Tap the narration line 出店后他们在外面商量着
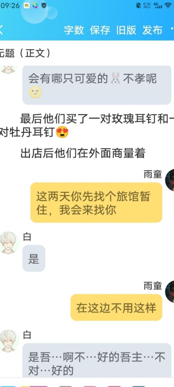 pos(83,154)
